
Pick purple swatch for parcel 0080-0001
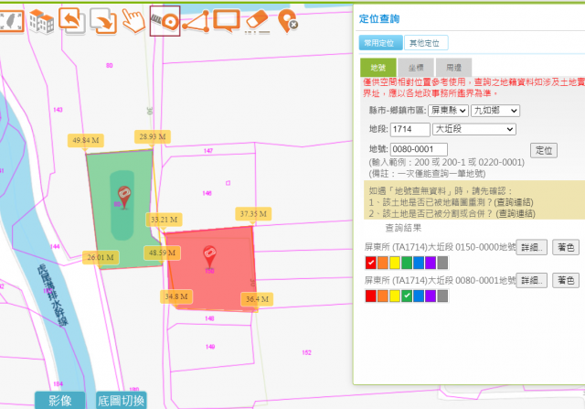tap(431, 296)
